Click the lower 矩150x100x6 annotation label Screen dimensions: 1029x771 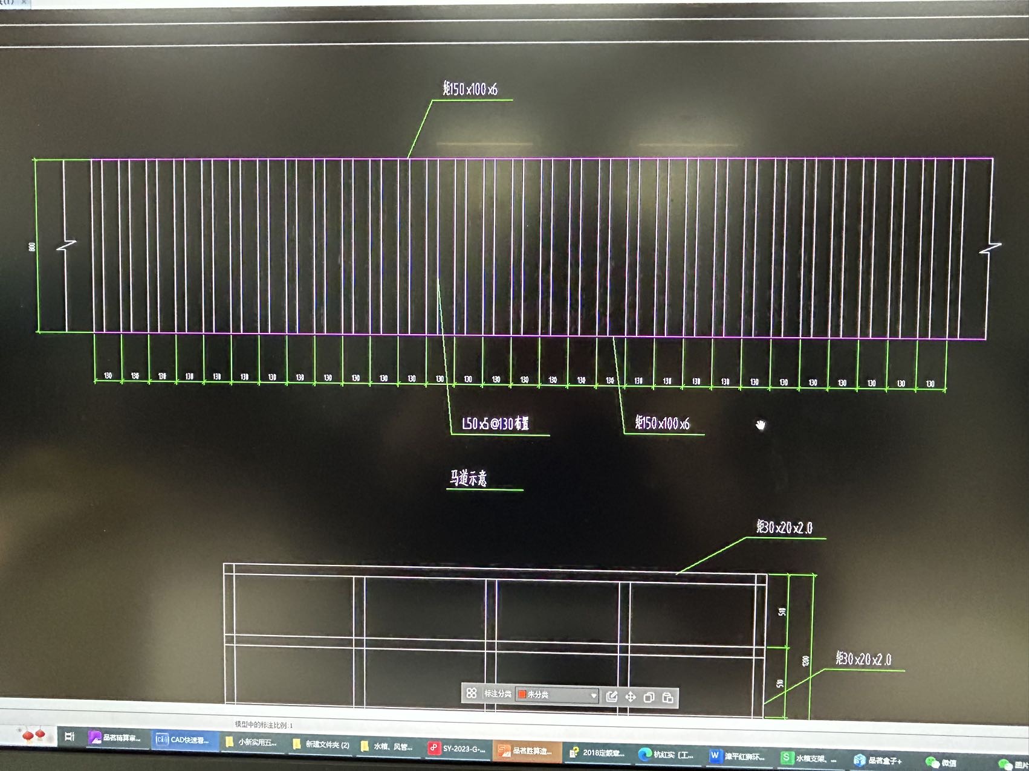[x=662, y=423]
